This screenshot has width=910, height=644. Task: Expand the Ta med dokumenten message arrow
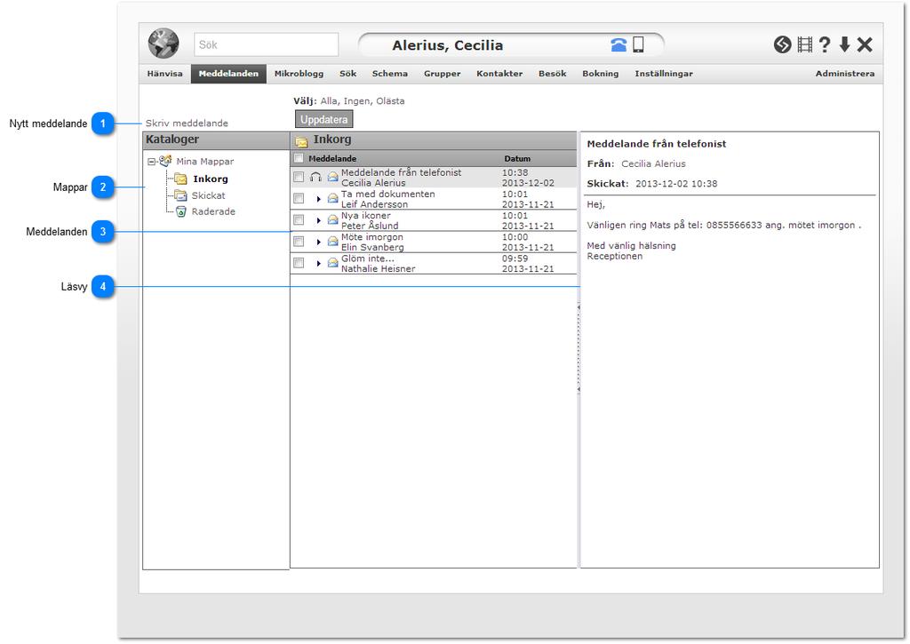coord(319,199)
